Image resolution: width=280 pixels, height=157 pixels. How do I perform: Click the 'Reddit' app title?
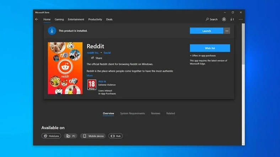tap(95, 46)
